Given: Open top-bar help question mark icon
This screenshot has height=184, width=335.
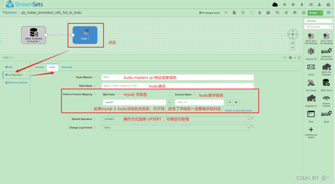Looking at the screenshot, I should coord(329,4).
